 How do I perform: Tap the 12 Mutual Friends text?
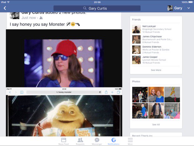[151, 32]
